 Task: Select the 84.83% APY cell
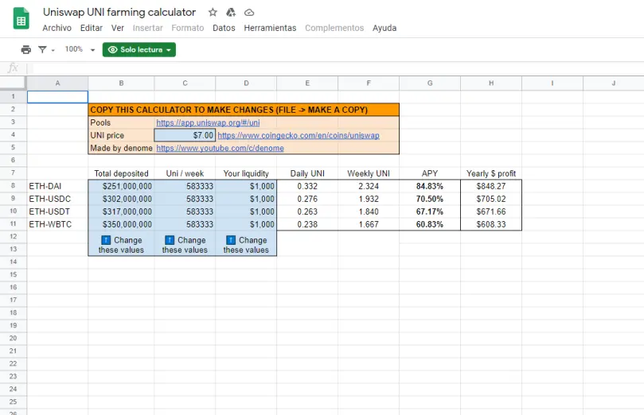coord(430,186)
